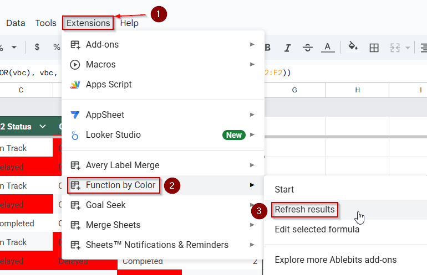Click the Merge Sheets icon

click(x=75, y=225)
